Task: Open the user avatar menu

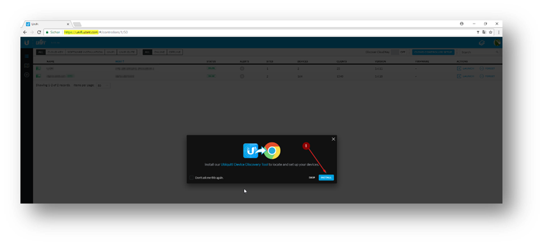Action: [497, 43]
